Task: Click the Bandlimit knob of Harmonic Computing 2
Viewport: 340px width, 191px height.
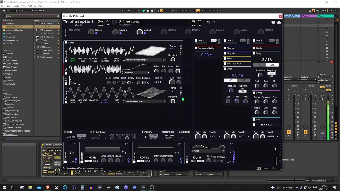Action: coord(173,60)
